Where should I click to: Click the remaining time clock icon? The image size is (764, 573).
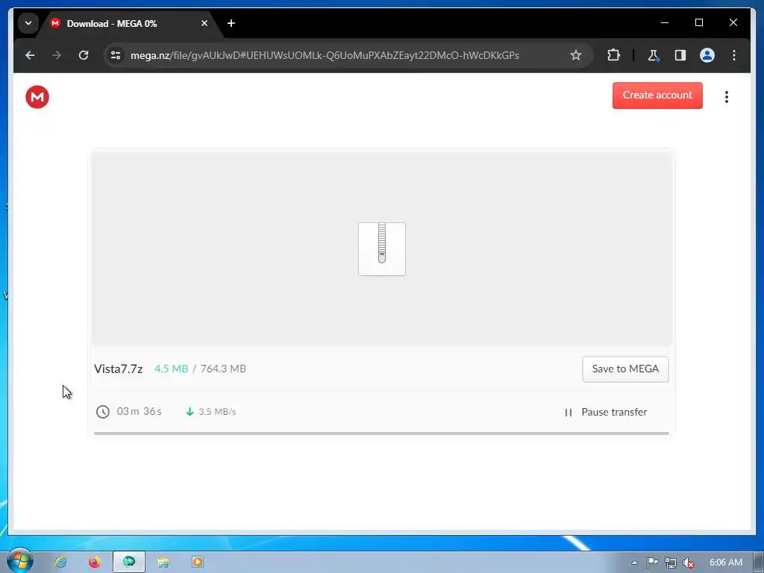point(103,412)
